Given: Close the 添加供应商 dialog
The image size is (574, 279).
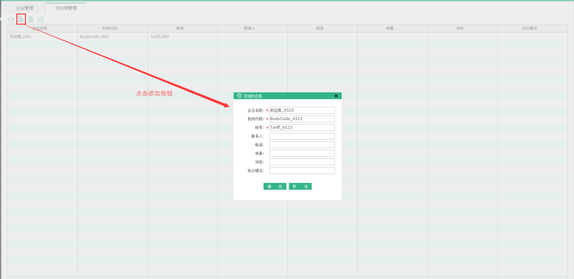Looking at the screenshot, I should click(x=336, y=96).
